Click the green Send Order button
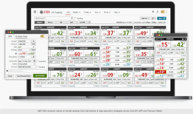Image resolution: width=193 pixels, height=114 pixels. (x=40, y=76)
